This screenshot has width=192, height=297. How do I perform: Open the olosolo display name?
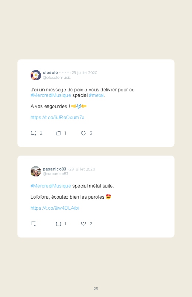pos(50,72)
